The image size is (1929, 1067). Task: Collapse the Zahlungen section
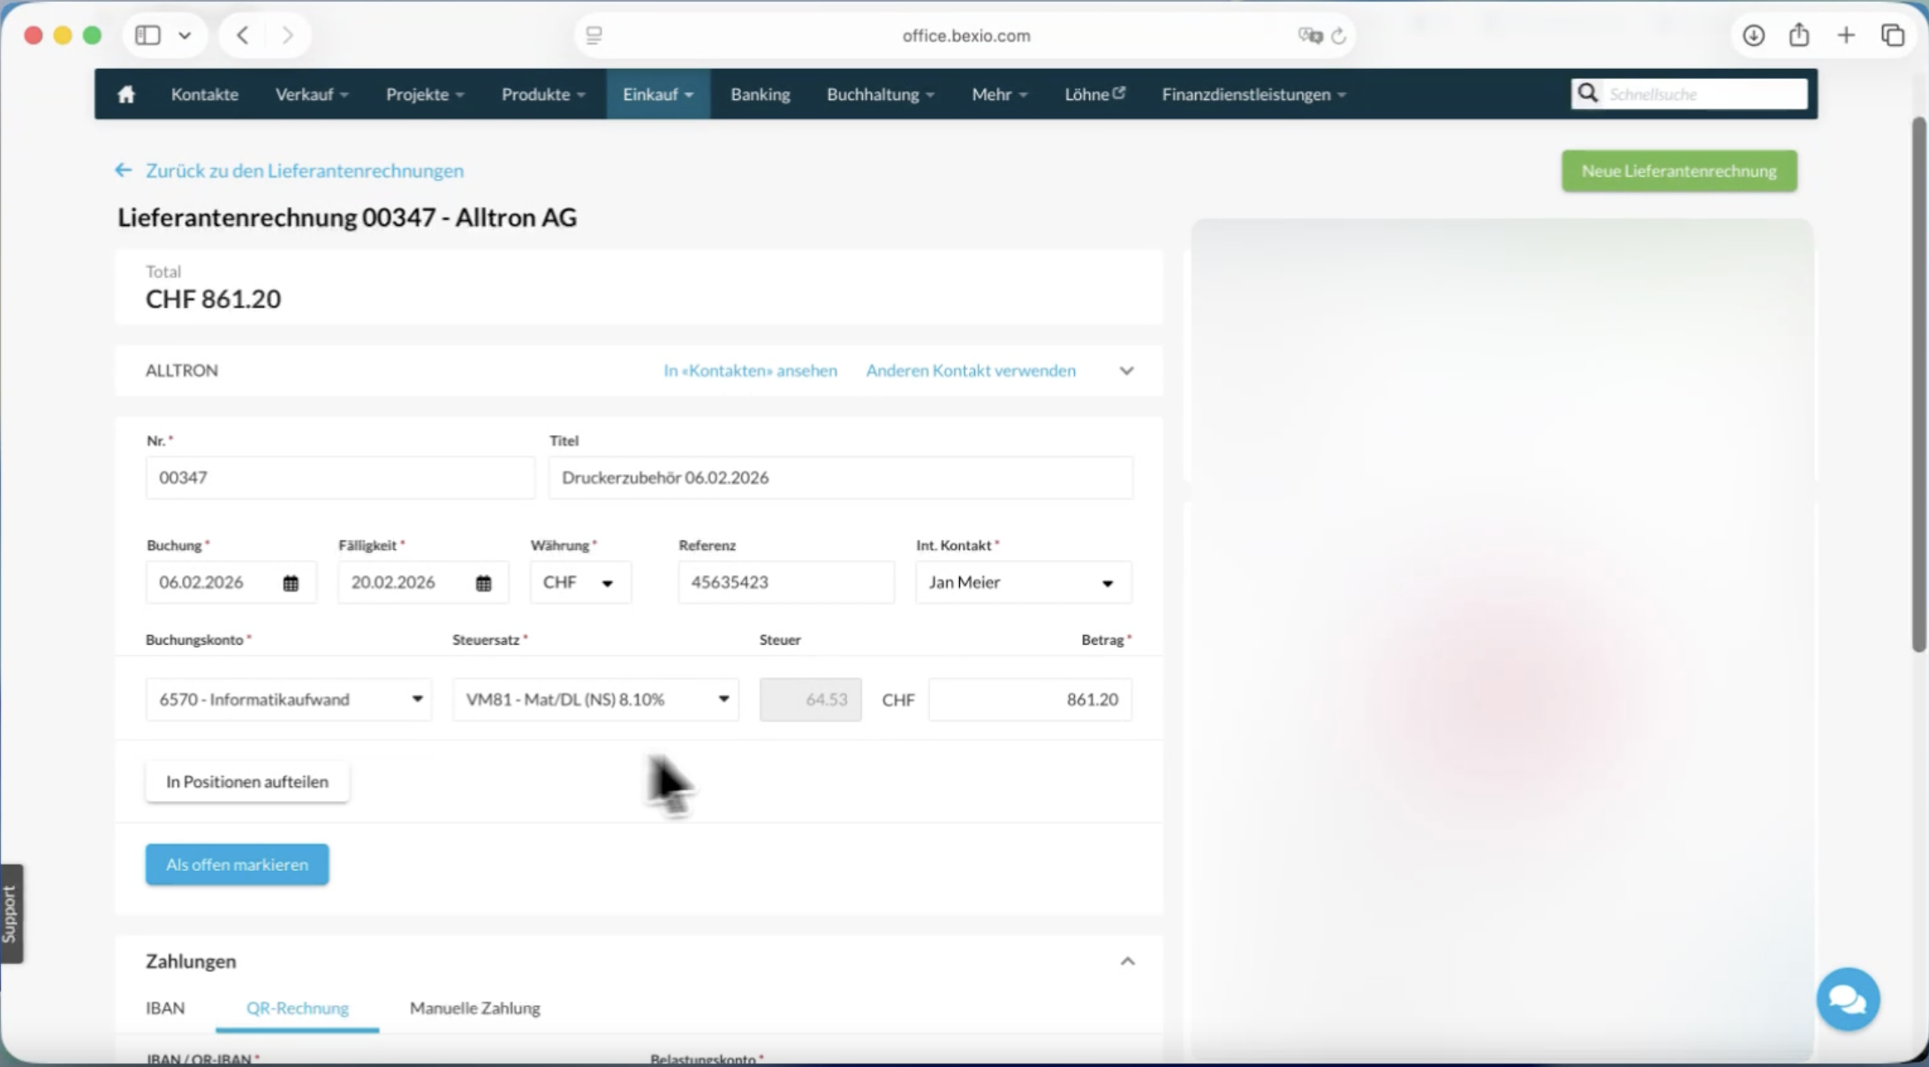click(x=1127, y=961)
